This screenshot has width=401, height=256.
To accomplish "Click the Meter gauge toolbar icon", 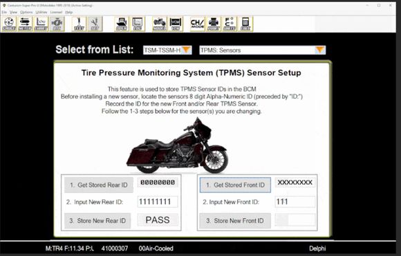I will pos(25,24).
